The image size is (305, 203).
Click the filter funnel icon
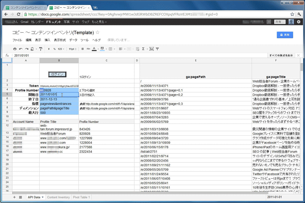tap(157, 49)
